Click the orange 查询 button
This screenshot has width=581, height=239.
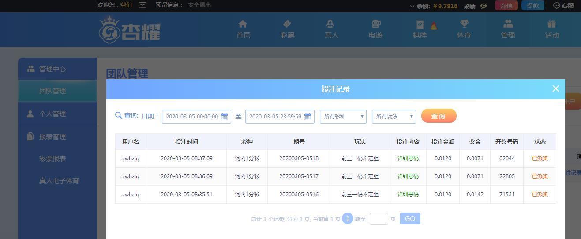click(x=439, y=116)
